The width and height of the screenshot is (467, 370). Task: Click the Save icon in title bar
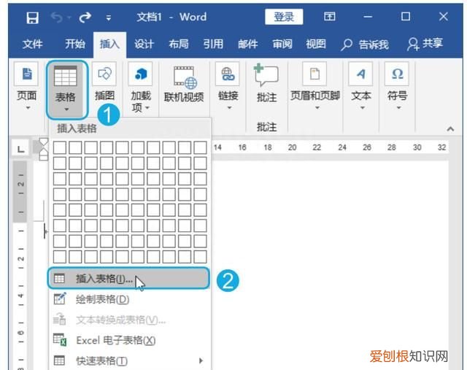[32, 18]
